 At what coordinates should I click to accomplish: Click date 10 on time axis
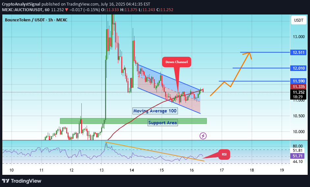(x=12, y=170)
